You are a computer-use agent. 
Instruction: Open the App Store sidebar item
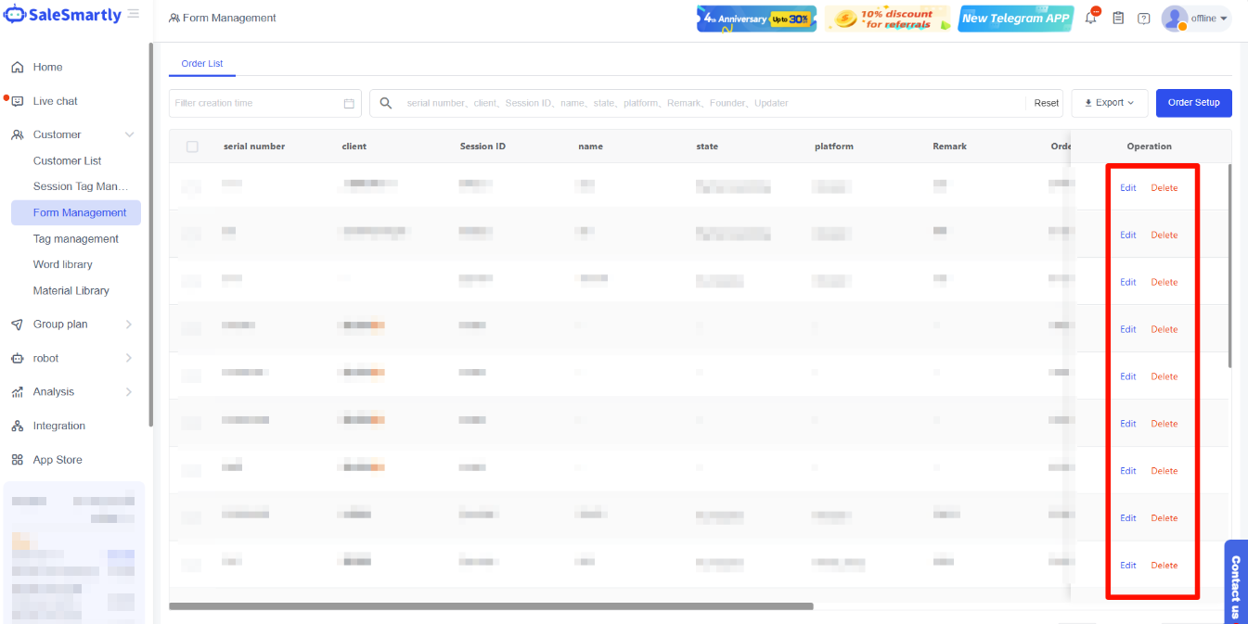point(57,460)
